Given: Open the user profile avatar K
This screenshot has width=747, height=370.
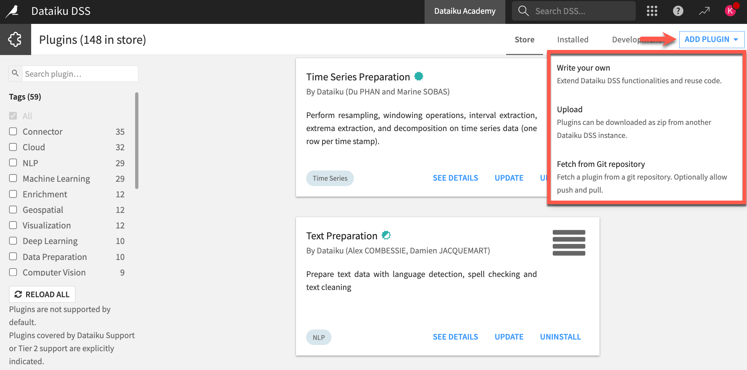Looking at the screenshot, I should coord(730,11).
